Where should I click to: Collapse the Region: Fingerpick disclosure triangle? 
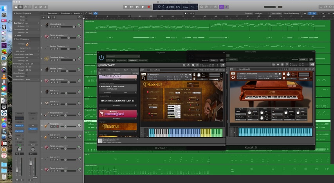click(x=14, y=13)
